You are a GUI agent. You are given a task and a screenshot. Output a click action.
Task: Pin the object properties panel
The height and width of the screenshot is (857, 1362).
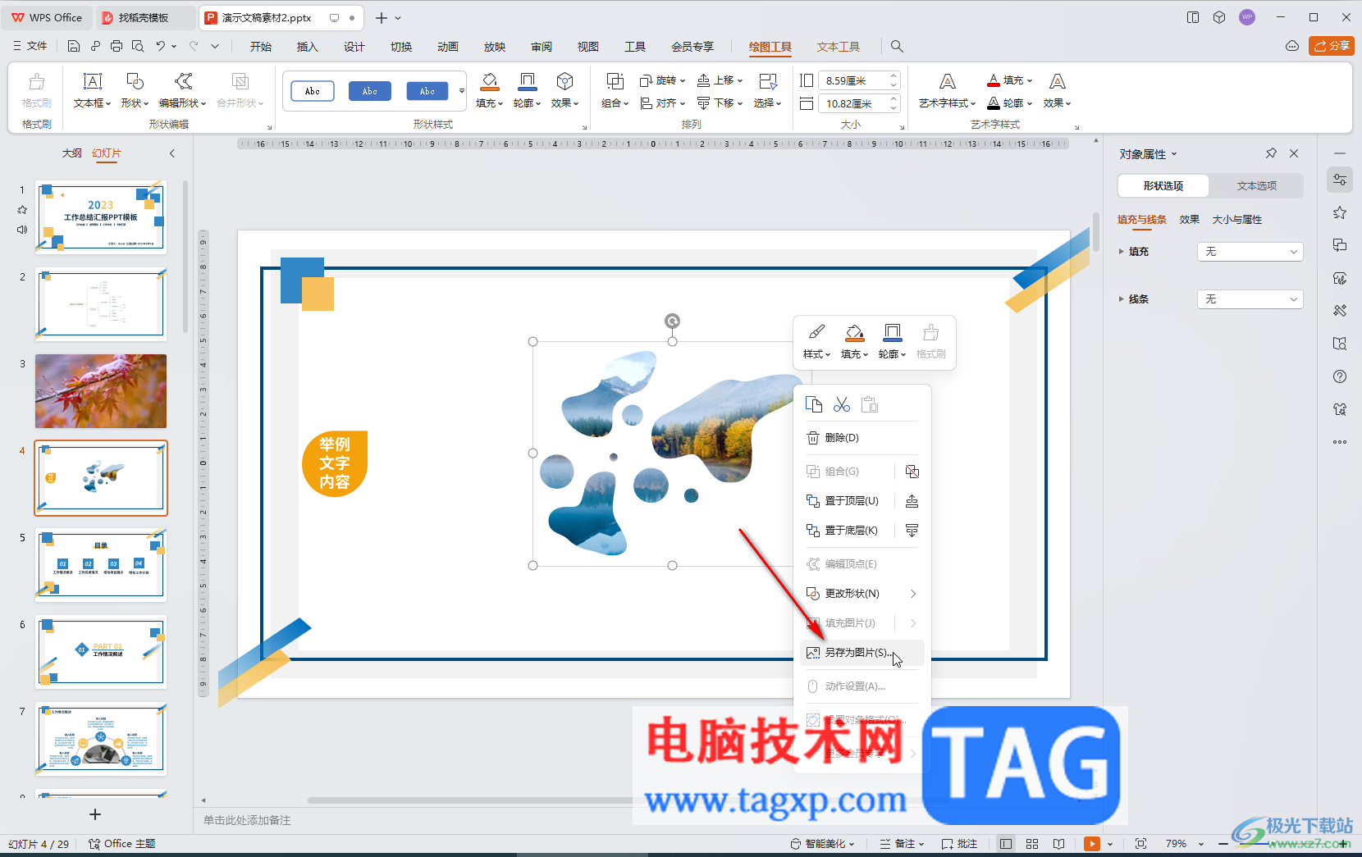pyautogui.click(x=1271, y=153)
